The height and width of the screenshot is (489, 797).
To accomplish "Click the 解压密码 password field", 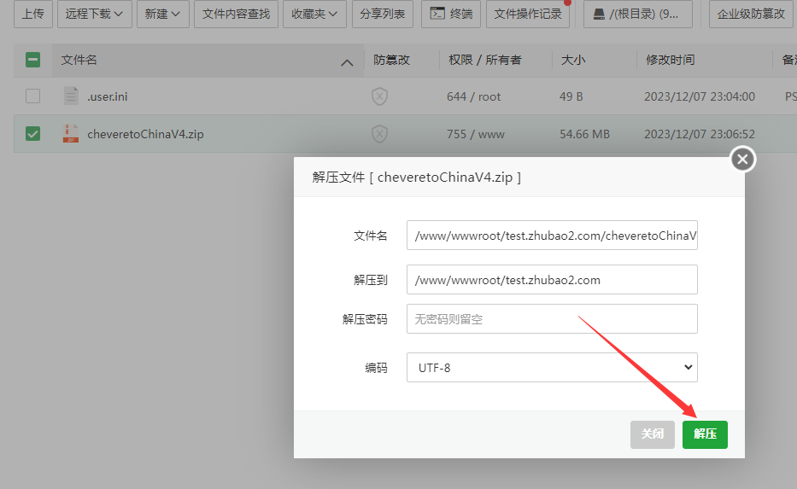I will pyautogui.click(x=552, y=319).
